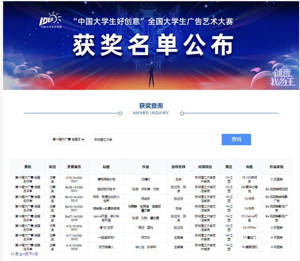Click the search field containing 东华理工大学
This screenshot has height=261, width=300.
coord(156,140)
